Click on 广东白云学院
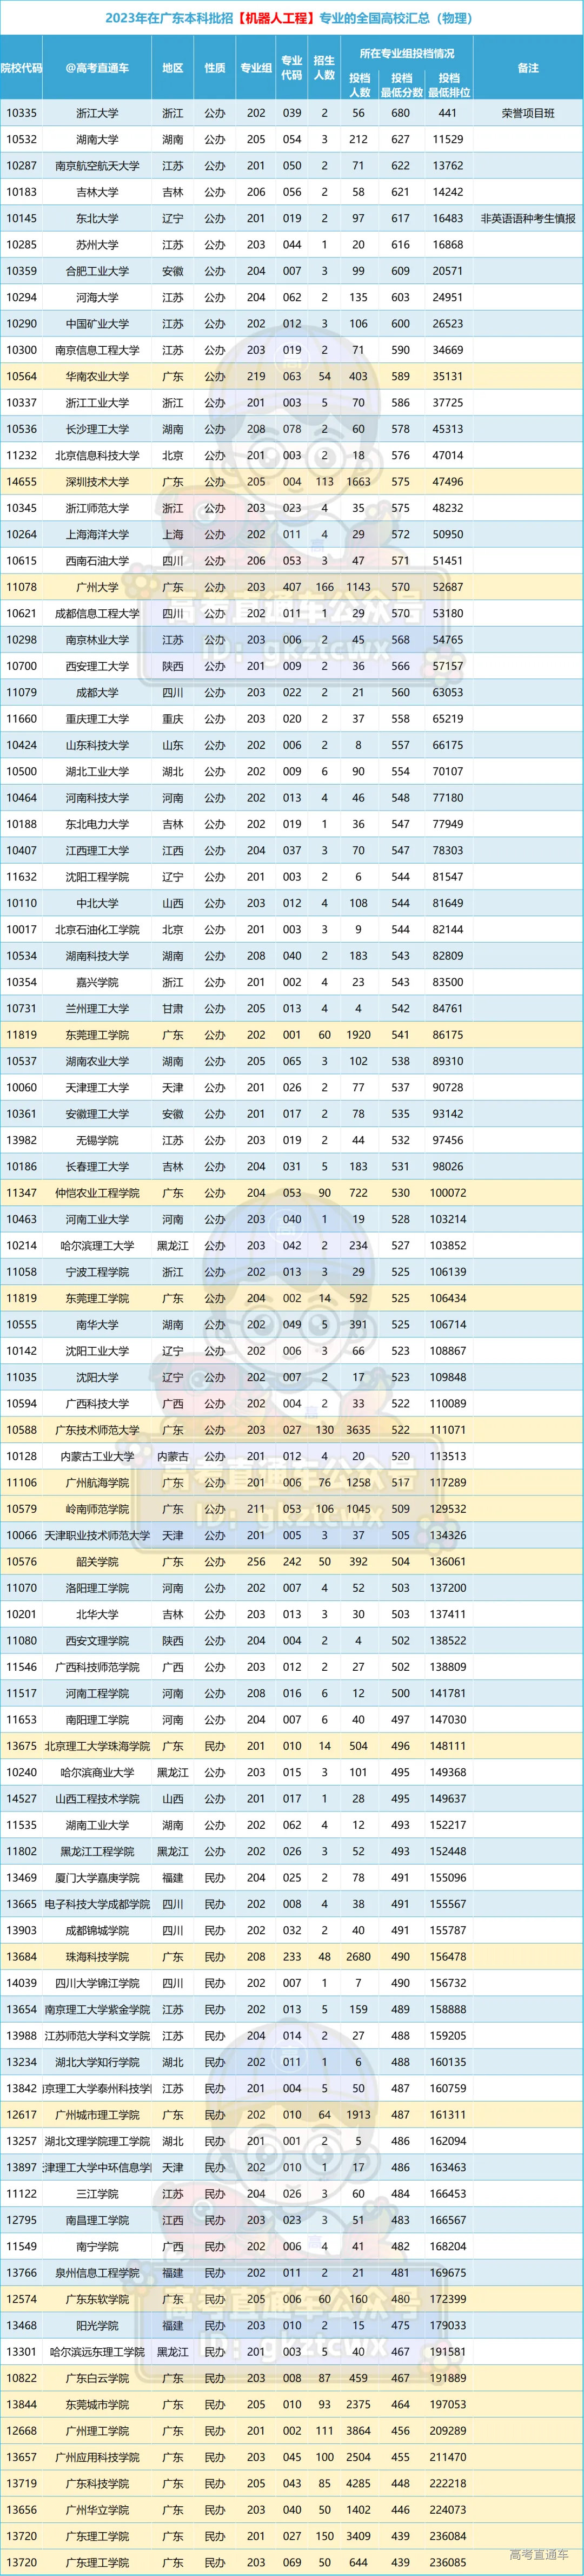Screen dimensions: 584x2576 click(x=97, y=2378)
